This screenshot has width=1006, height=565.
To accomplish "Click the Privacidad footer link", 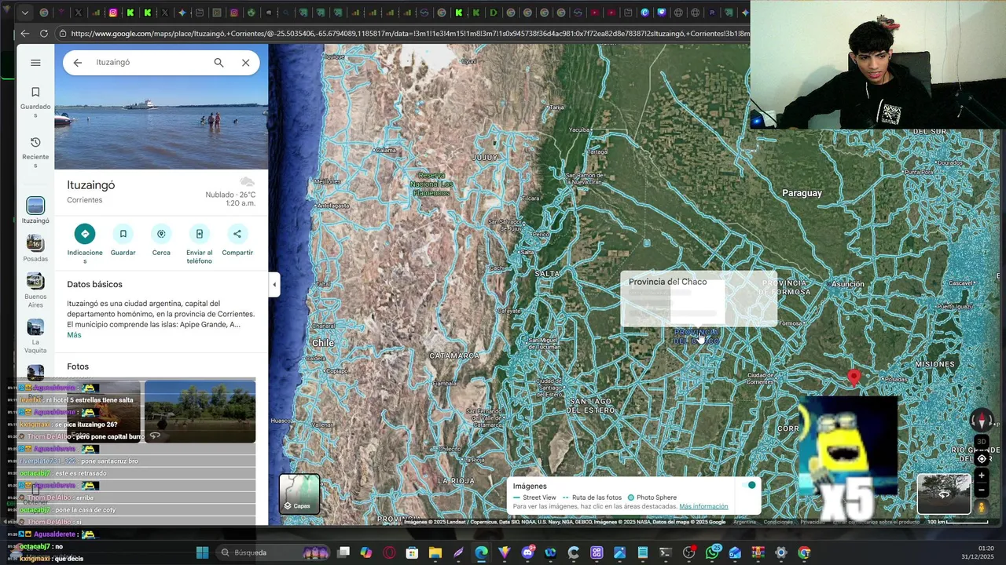I will tap(813, 522).
